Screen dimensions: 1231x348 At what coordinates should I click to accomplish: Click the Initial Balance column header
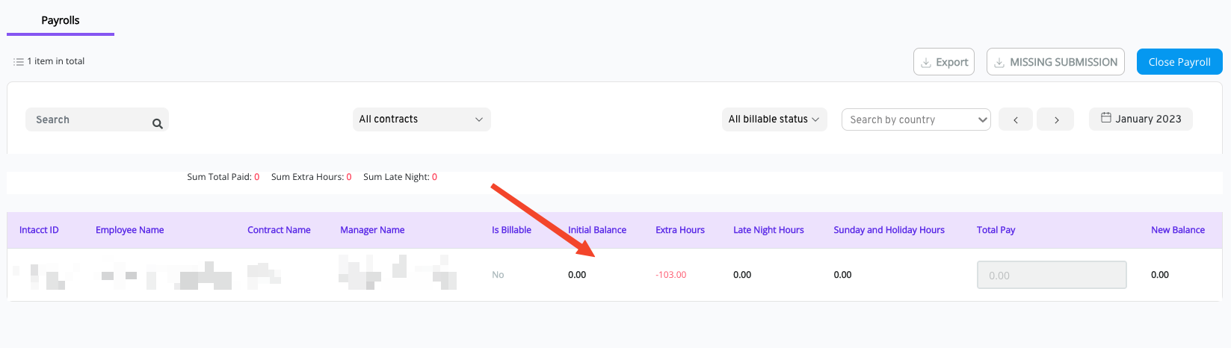coord(597,230)
